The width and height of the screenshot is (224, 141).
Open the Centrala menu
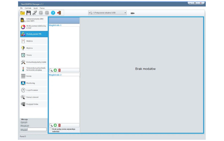pyautogui.click(x=28, y=8)
